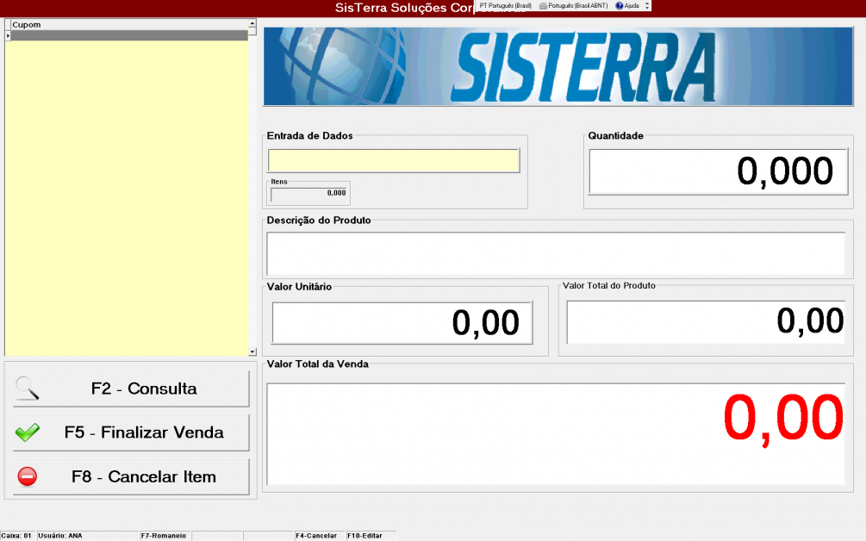Click the keyboard icon for Brasil ABNT
Screen dimensions: 866x541
pos(543,5)
